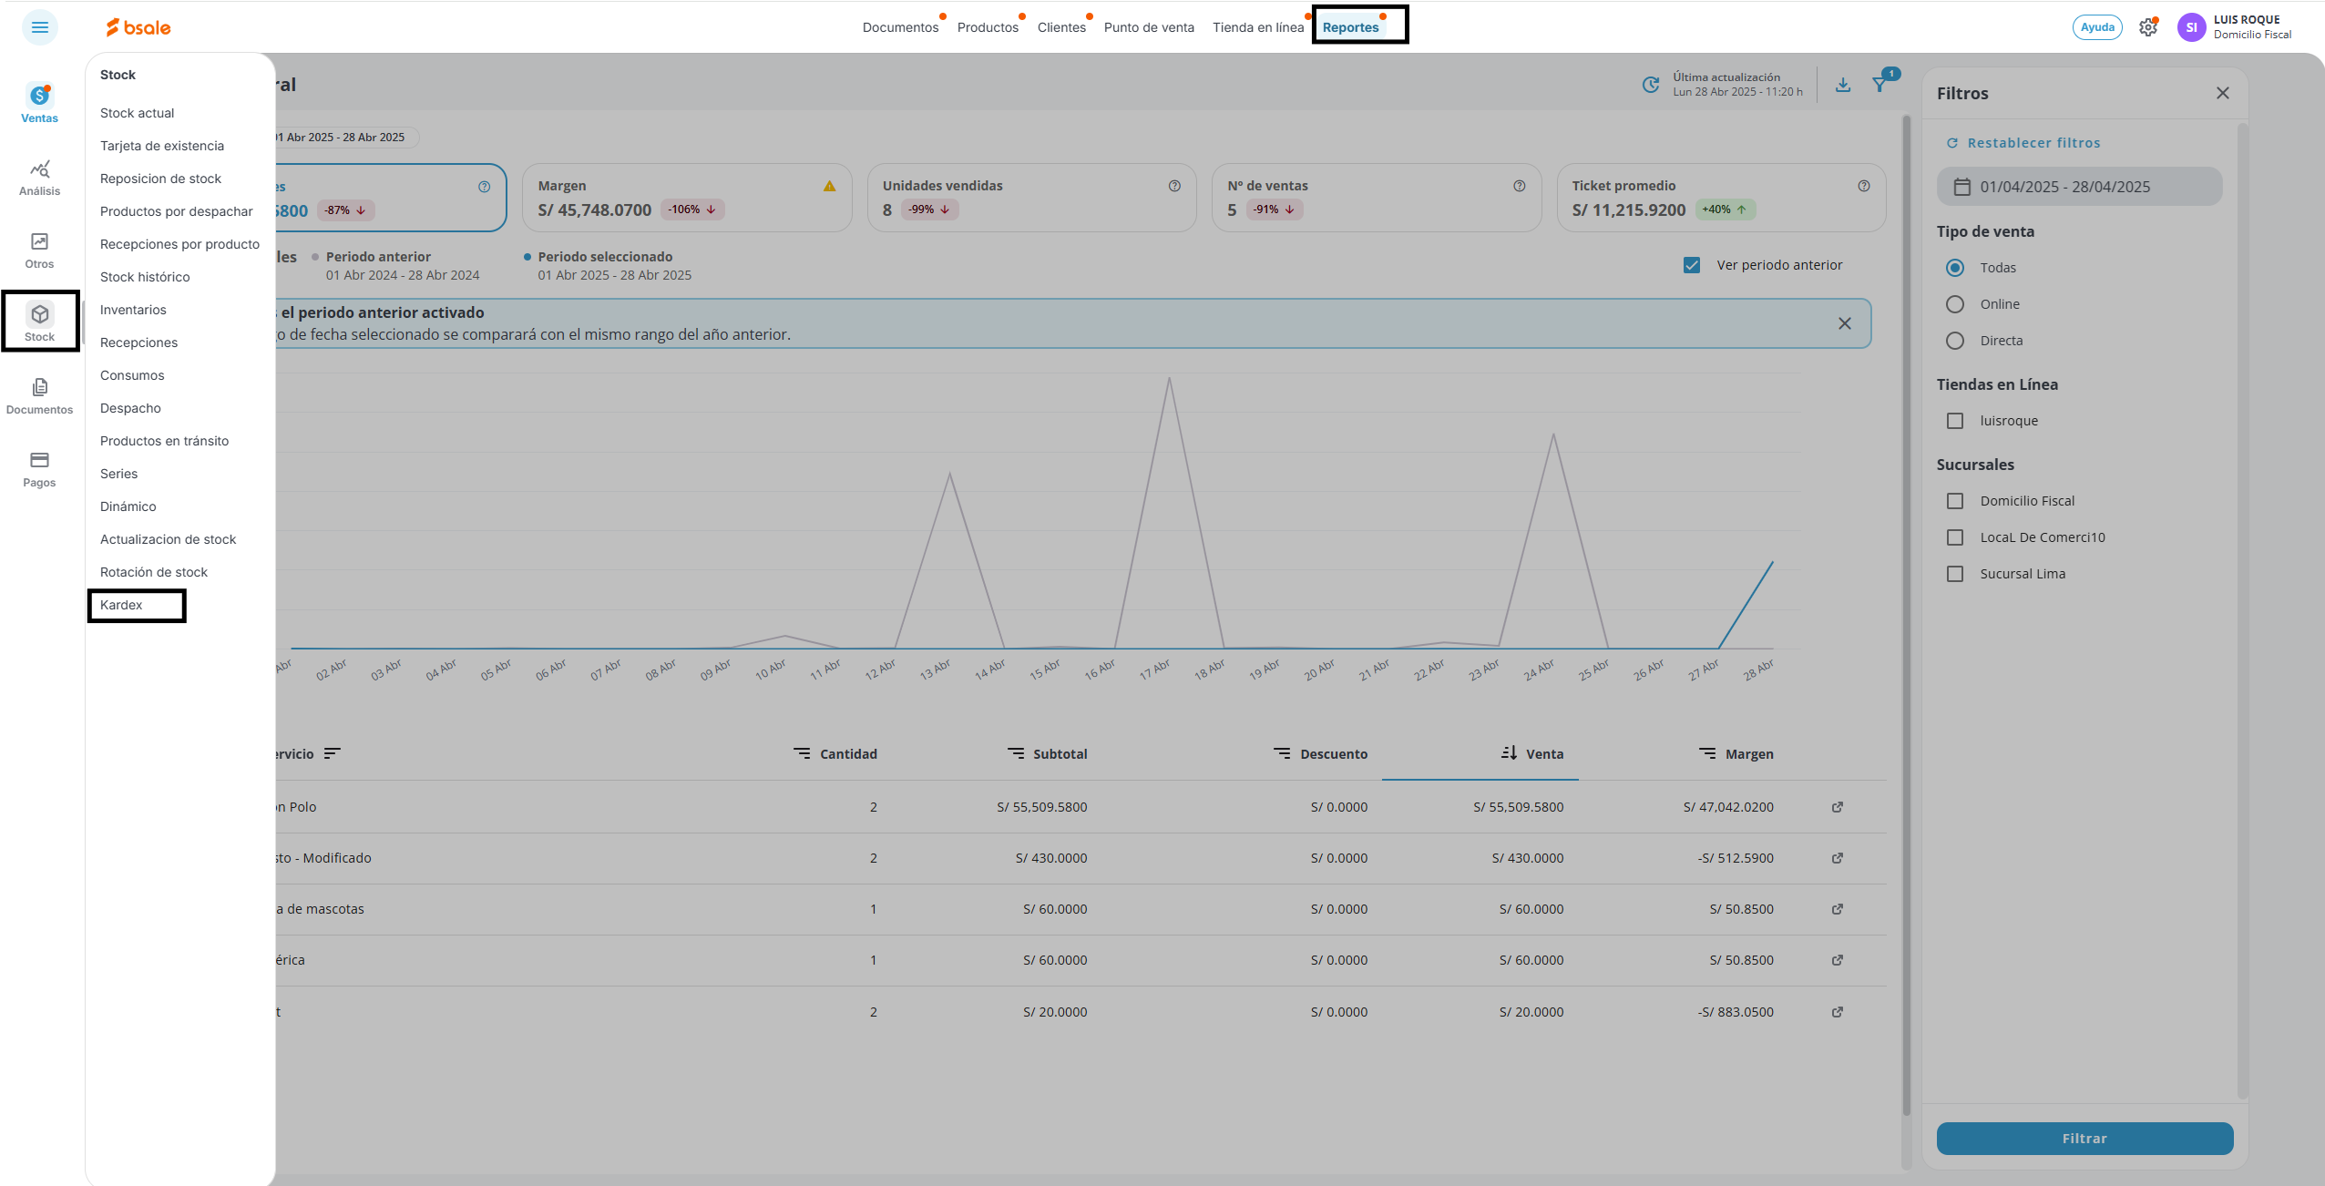
Task: Uncheck Ver periodo anterior checkbox
Action: pos(1692,265)
